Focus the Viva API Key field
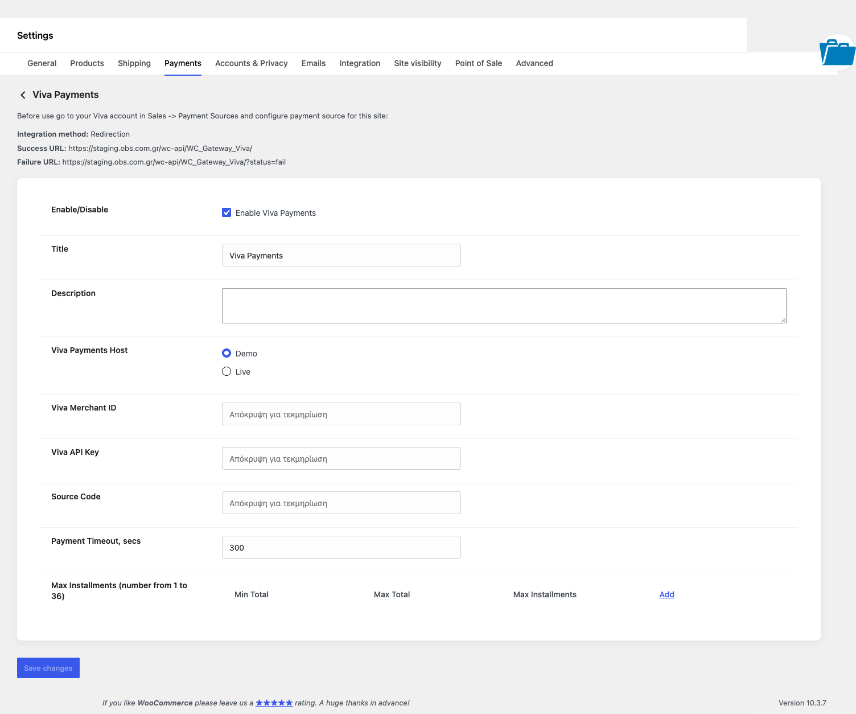The image size is (856, 714). tap(341, 458)
